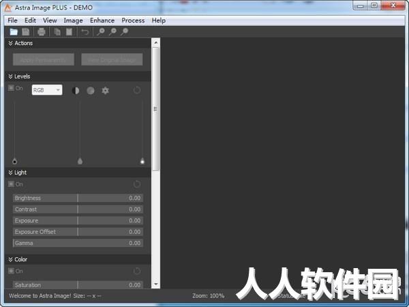The width and height of the screenshot is (409, 307).
Task: Click the last magnifier zoom icon
Action: pos(125,32)
